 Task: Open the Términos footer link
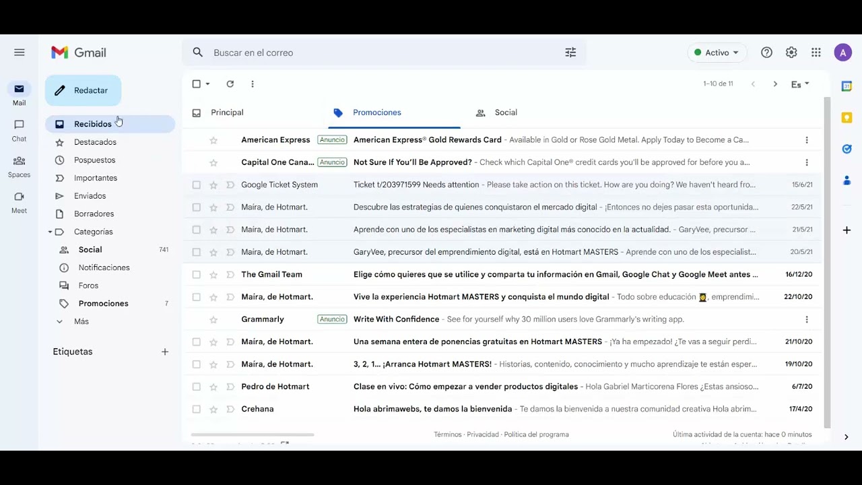click(448, 434)
